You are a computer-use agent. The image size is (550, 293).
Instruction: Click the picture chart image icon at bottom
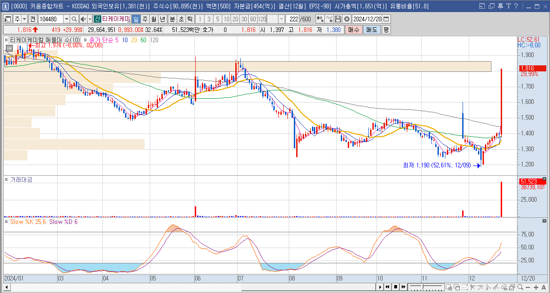(x=512, y=287)
